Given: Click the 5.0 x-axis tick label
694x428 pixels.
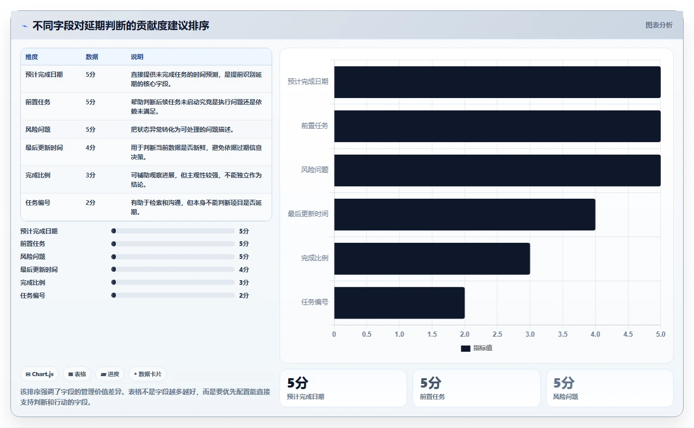Looking at the screenshot, I should (x=661, y=334).
